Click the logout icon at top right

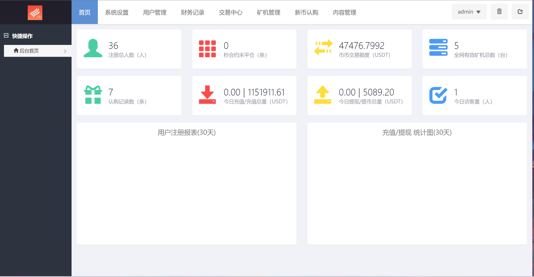(x=520, y=11)
